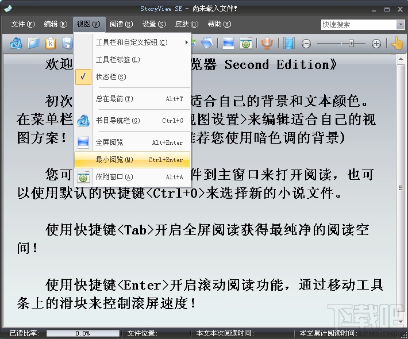Open the 帮助(H) menu
408x339 pixels.
pyautogui.click(x=220, y=24)
